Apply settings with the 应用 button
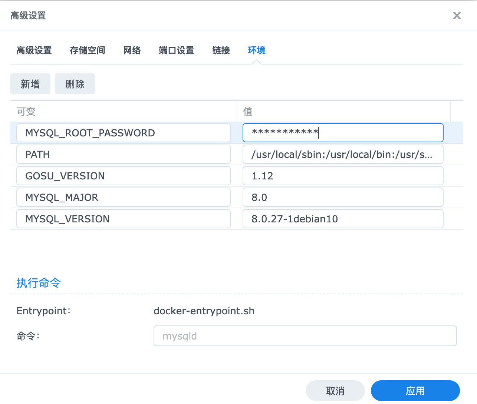477x404 pixels. pyautogui.click(x=415, y=391)
